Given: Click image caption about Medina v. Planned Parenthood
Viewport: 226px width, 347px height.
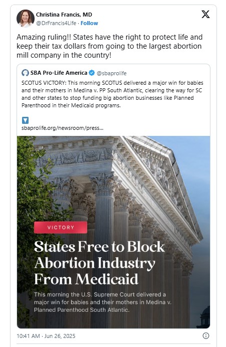Looking at the screenshot, I should coord(103,302).
